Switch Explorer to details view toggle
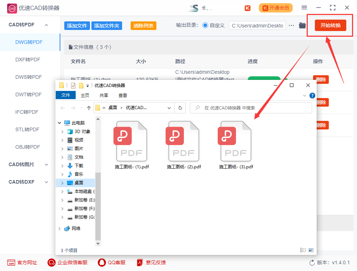 [302, 250]
